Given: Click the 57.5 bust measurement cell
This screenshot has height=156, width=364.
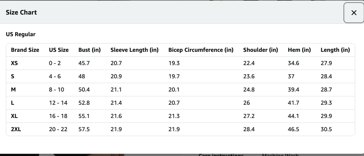Looking at the screenshot, I should [x=84, y=129].
